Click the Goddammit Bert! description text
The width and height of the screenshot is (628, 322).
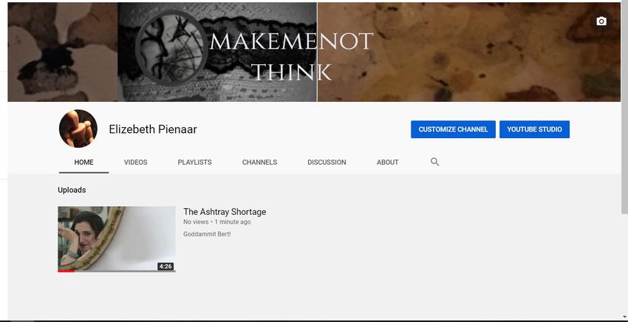(207, 234)
